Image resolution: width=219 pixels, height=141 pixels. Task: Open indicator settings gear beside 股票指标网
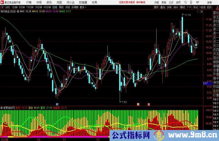(2, 108)
